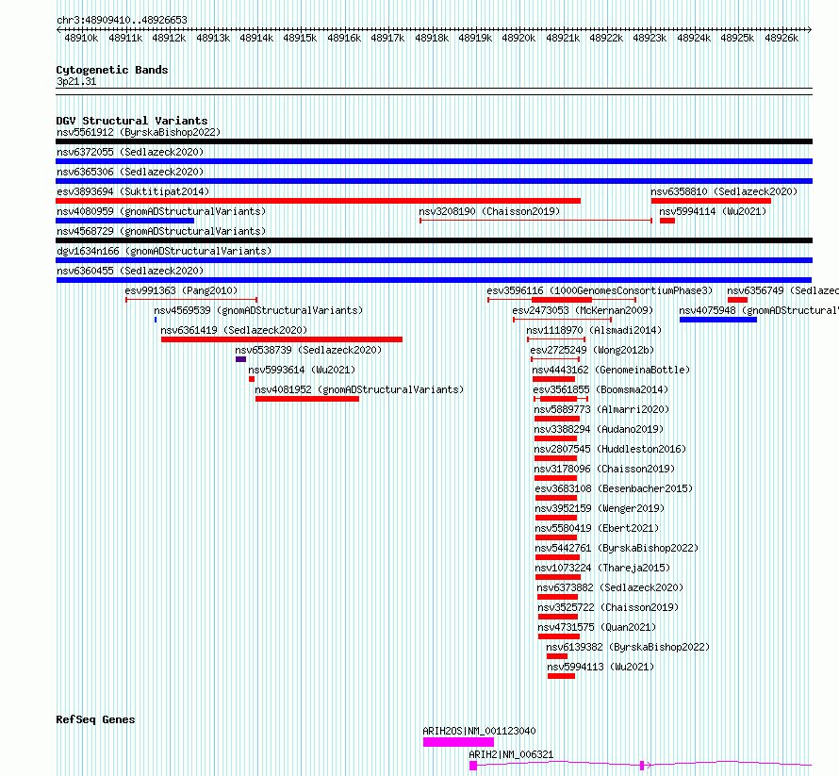Click the black bar under nsv5561912
839x776 pixels.
pos(434,141)
